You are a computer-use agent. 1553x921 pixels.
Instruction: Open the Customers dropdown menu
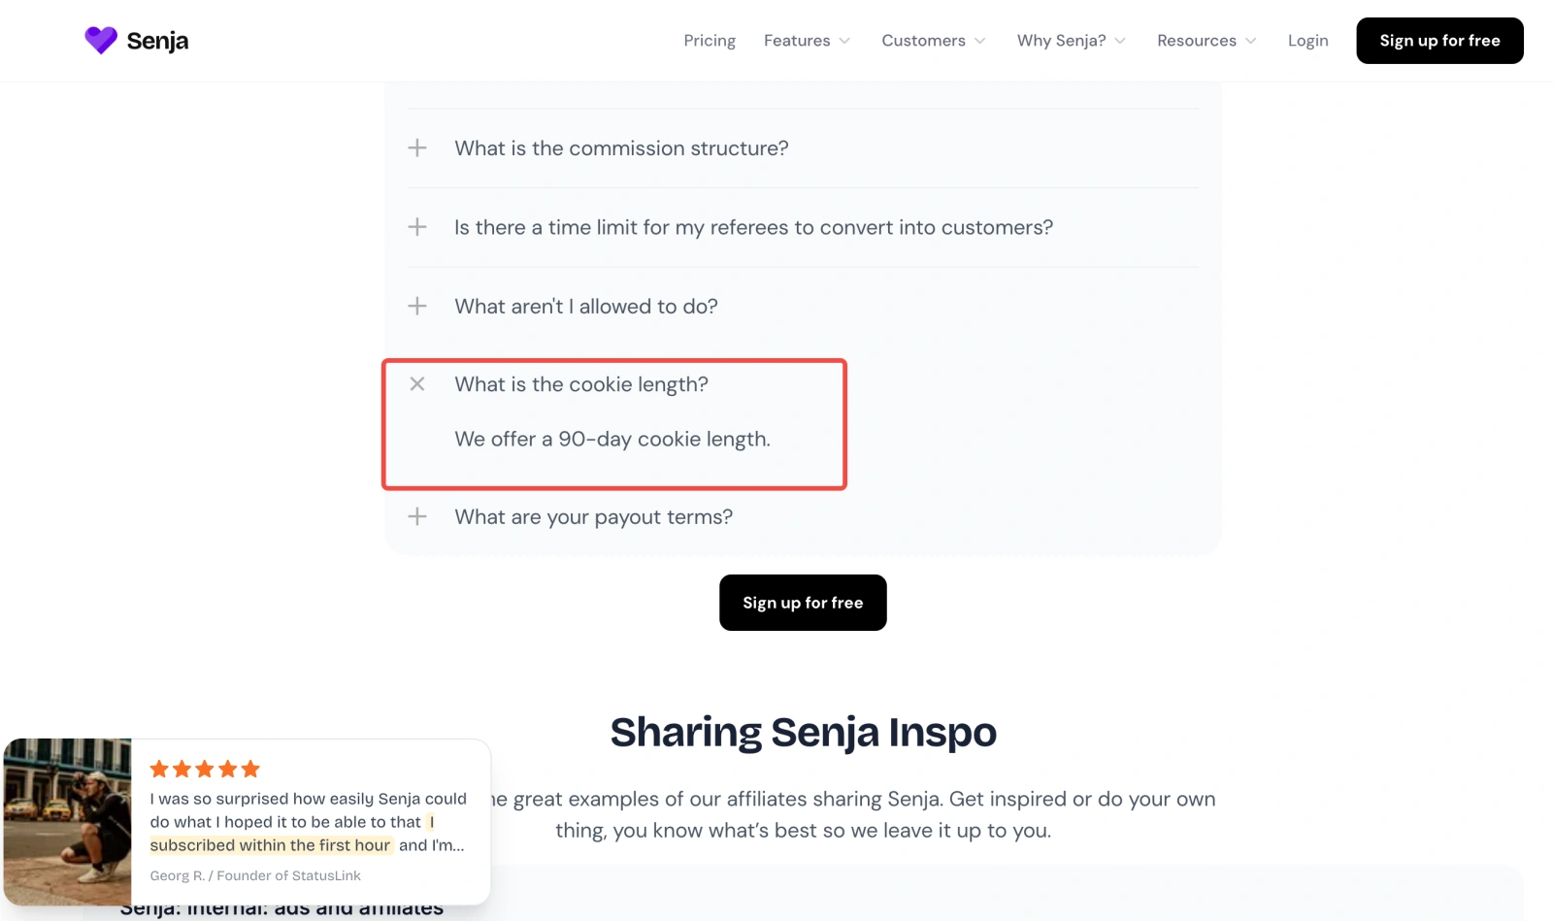pos(932,41)
